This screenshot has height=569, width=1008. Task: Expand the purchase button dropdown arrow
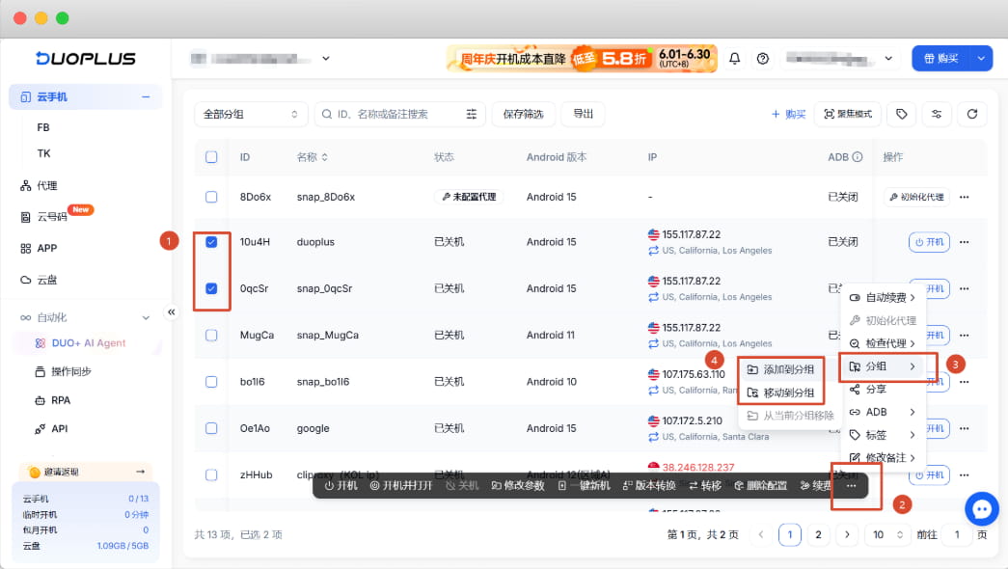(x=981, y=59)
